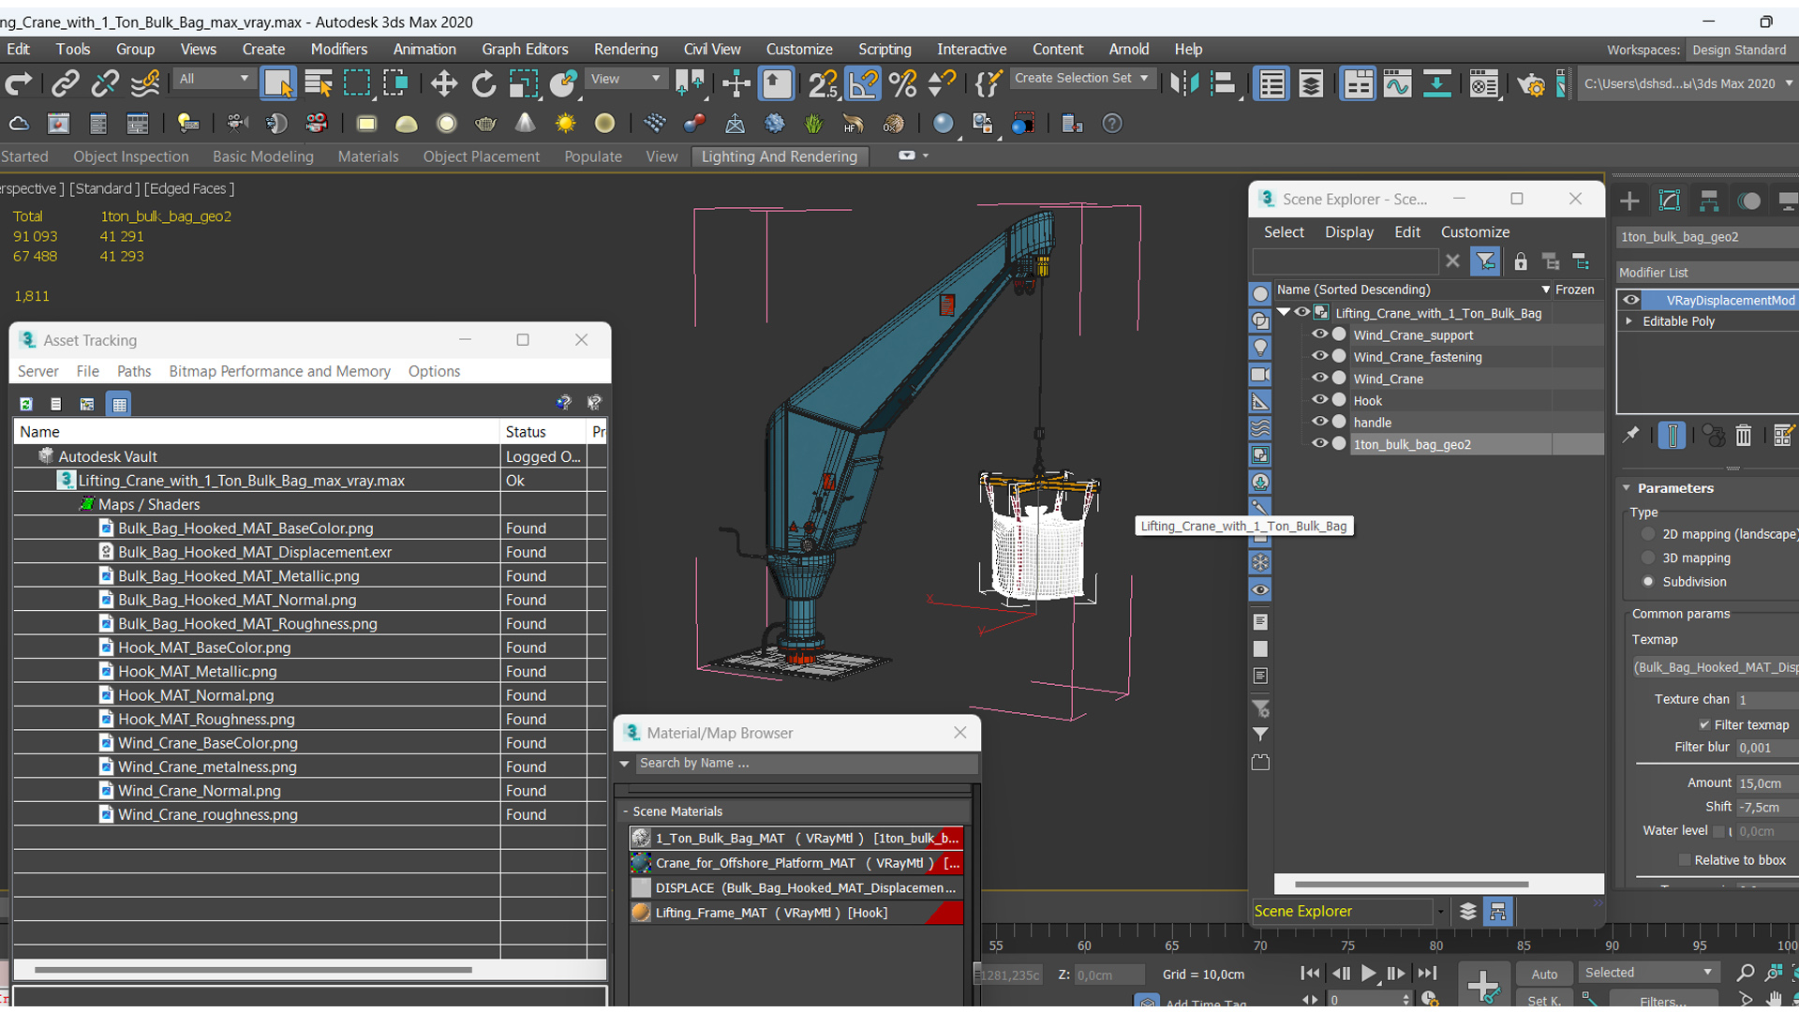Click the Texmap Bulk_Bag_Hooked_MAT_Disp button
1799x1012 pixels.
[1715, 667]
